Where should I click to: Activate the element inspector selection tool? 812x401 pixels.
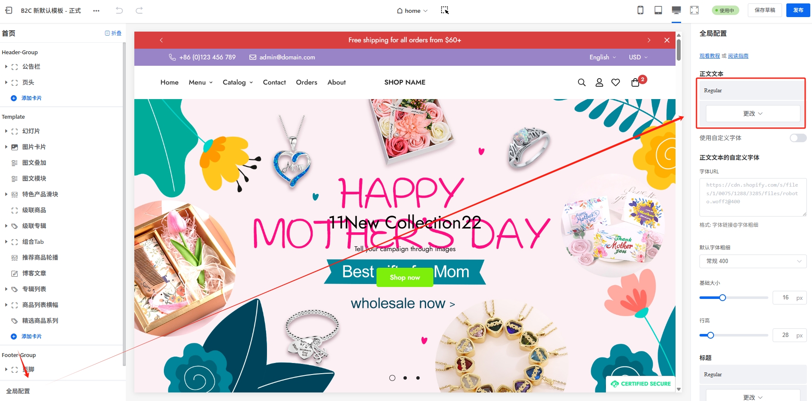[445, 10]
